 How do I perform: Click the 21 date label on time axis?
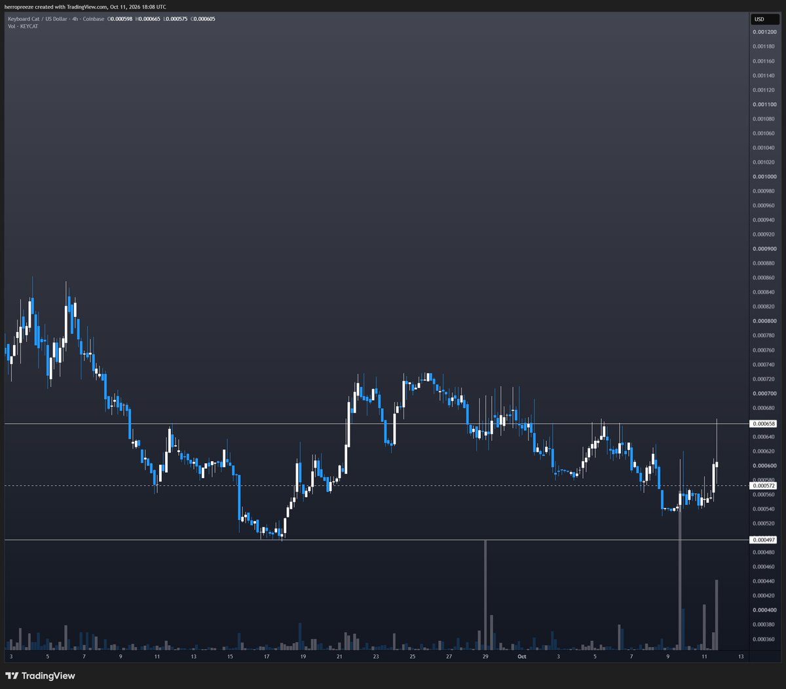[339, 656]
